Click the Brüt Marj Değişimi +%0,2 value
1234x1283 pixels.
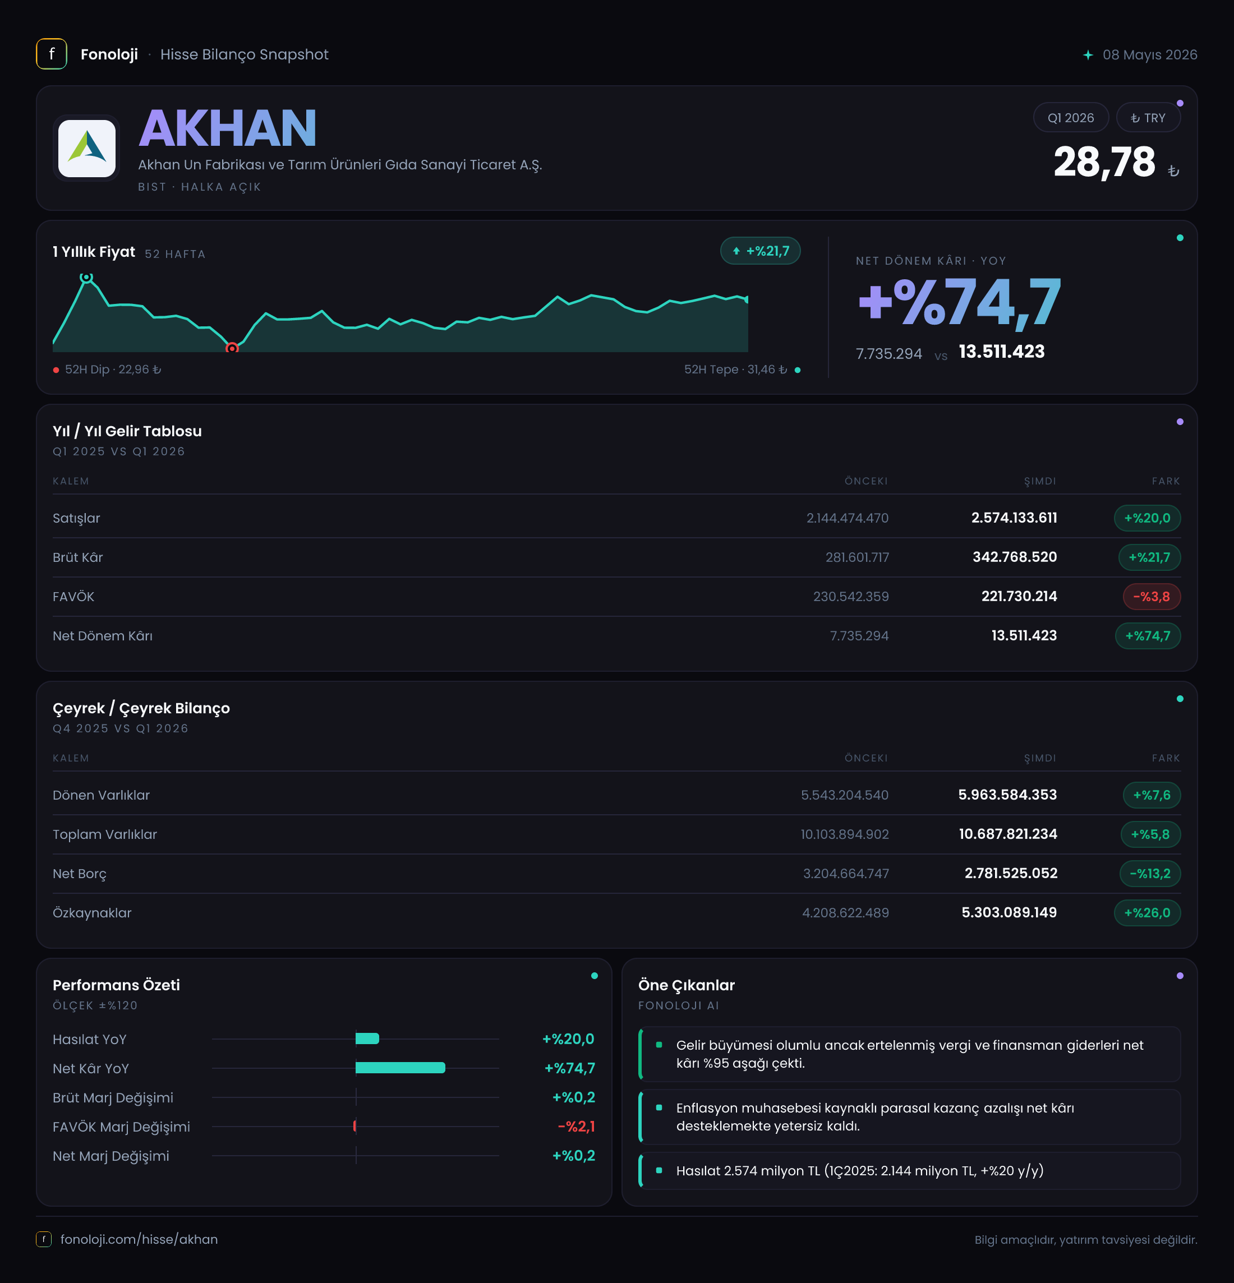tap(573, 1097)
